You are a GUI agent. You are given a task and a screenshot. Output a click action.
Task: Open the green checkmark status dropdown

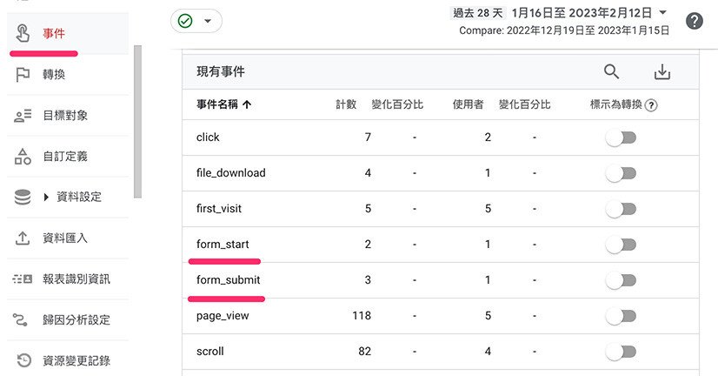click(196, 21)
